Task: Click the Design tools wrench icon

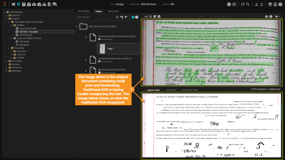Action: [19, 4]
